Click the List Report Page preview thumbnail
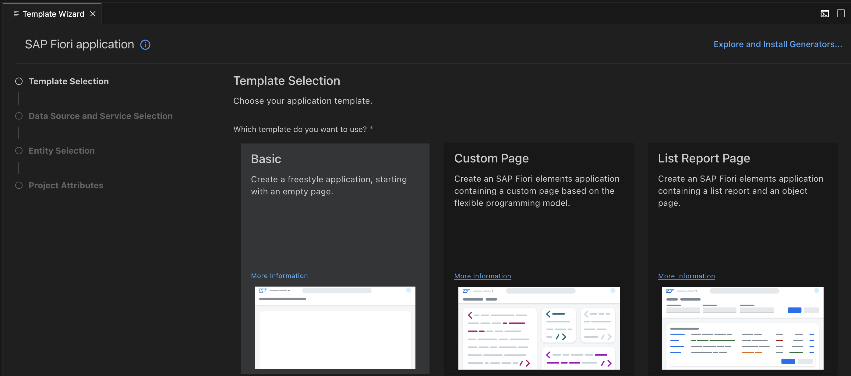The image size is (851, 376). click(742, 328)
